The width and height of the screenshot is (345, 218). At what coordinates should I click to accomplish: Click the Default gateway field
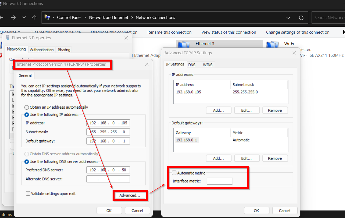click(x=108, y=141)
